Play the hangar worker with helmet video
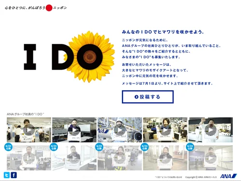The width and height of the screenshot is (241, 181). click(120, 130)
